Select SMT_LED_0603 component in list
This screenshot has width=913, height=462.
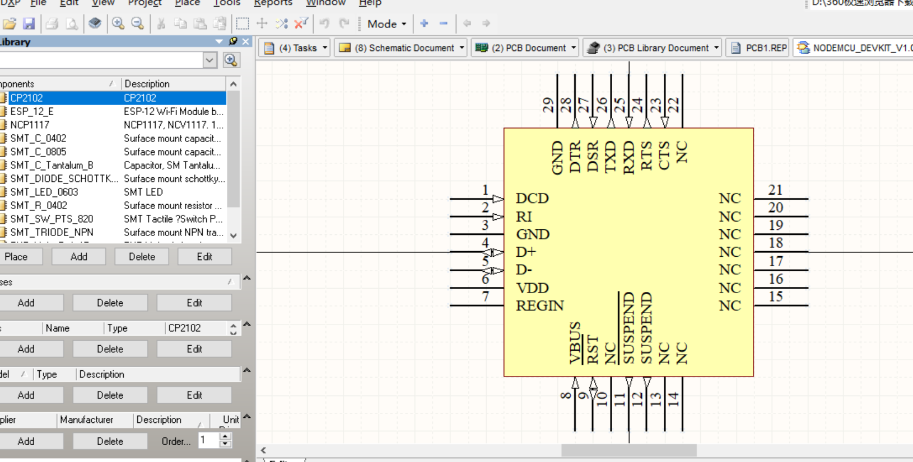coord(113,192)
